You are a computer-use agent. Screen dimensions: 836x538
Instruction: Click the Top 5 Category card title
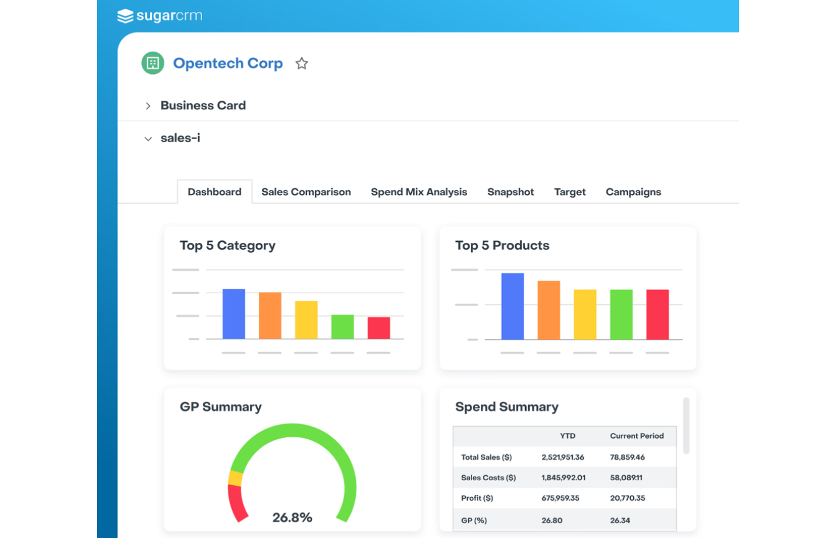click(x=228, y=245)
